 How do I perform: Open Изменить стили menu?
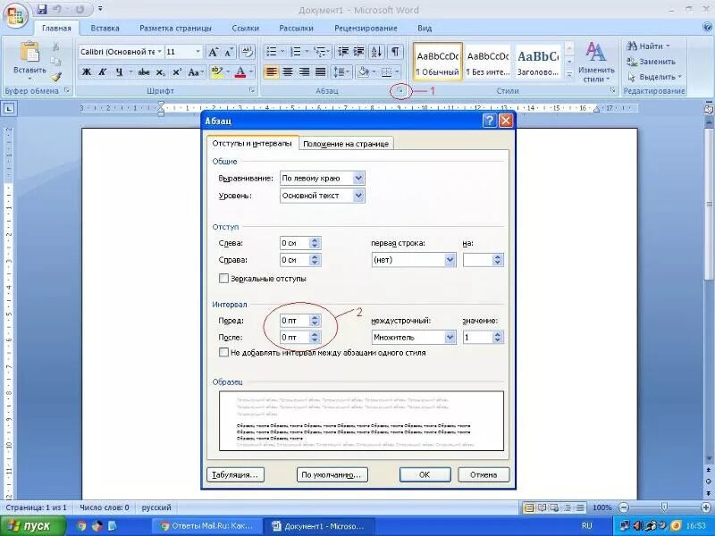(596, 63)
